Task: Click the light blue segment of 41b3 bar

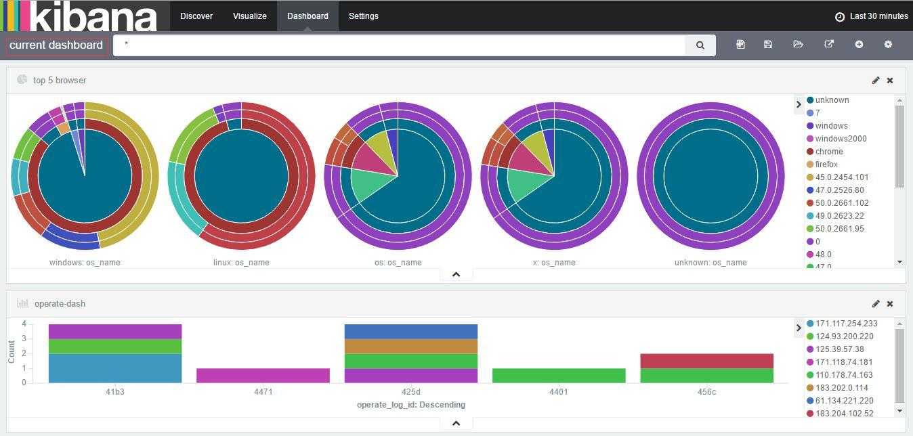Action: click(x=115, y=368)
